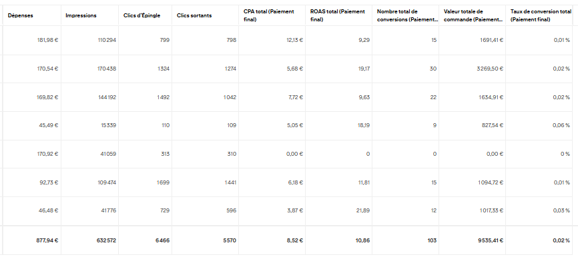Image resolution: width=578 pixels, height=259 pixels.
Task: Click Clics sortants column header
Action: tap(194, 15)
